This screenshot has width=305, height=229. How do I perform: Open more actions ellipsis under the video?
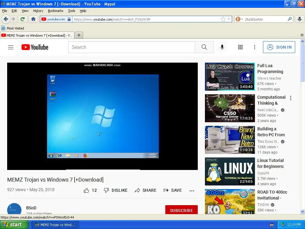click(x=192, y=191)
